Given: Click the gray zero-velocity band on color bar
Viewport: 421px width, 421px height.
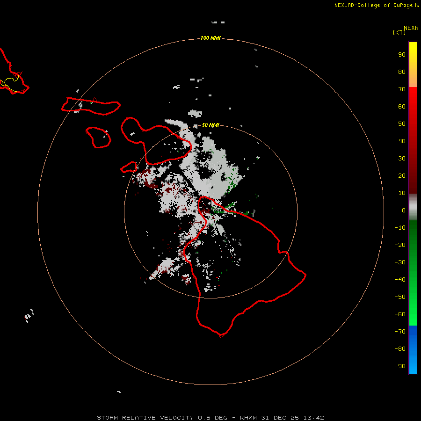Looking at the screenshot, I should 413,207.
